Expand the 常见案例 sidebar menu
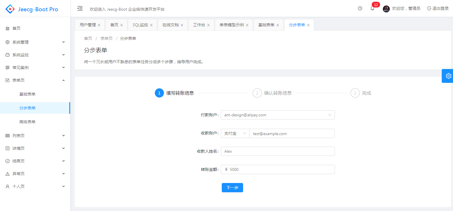This screenshot has height=211, width=453. pos(64,68)
